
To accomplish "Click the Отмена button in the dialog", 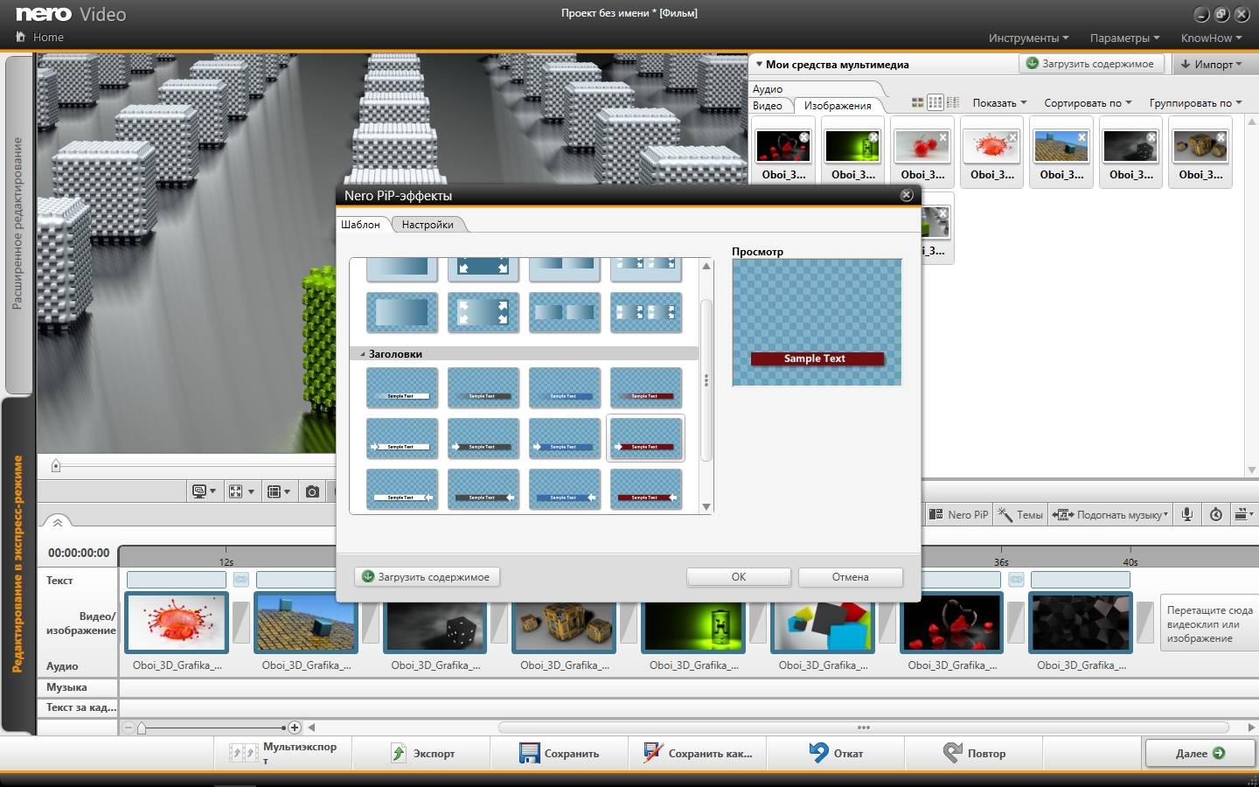I will (x=850, y=577).
